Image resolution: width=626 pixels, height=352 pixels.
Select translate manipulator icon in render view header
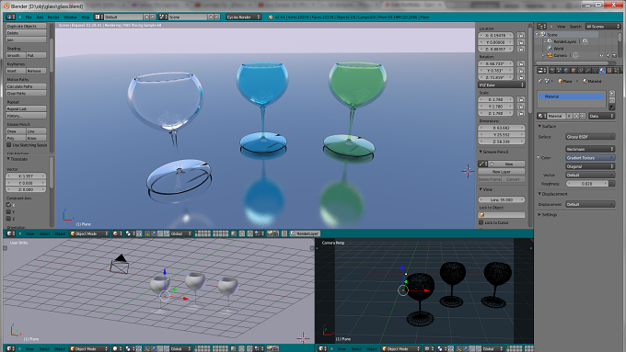coord(154,233)
